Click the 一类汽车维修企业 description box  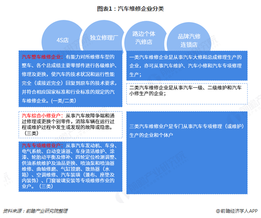pos(187,66)
